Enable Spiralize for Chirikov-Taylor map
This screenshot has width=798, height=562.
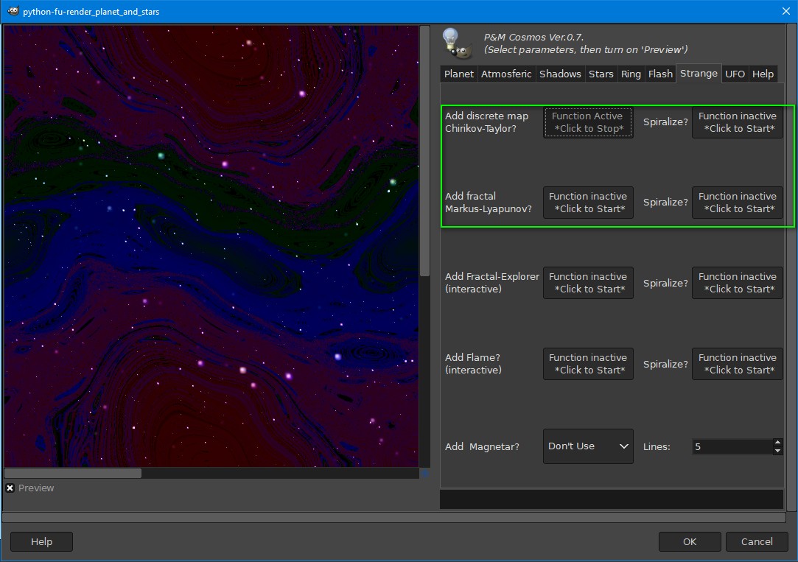coord(737,122)
